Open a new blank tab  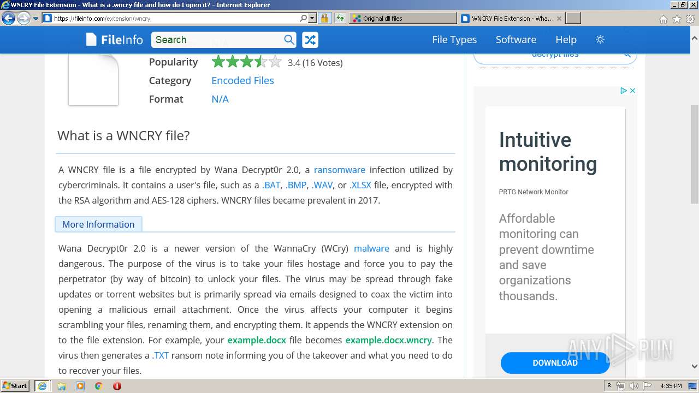[573, 19]
